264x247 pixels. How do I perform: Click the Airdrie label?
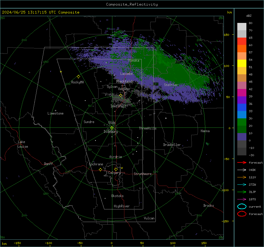(x=116, y=157)
